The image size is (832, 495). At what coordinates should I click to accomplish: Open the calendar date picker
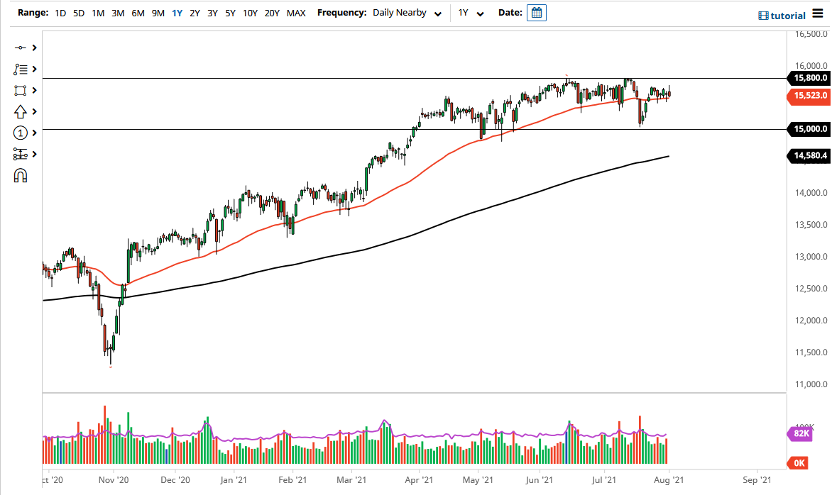[x=536, y=12]
